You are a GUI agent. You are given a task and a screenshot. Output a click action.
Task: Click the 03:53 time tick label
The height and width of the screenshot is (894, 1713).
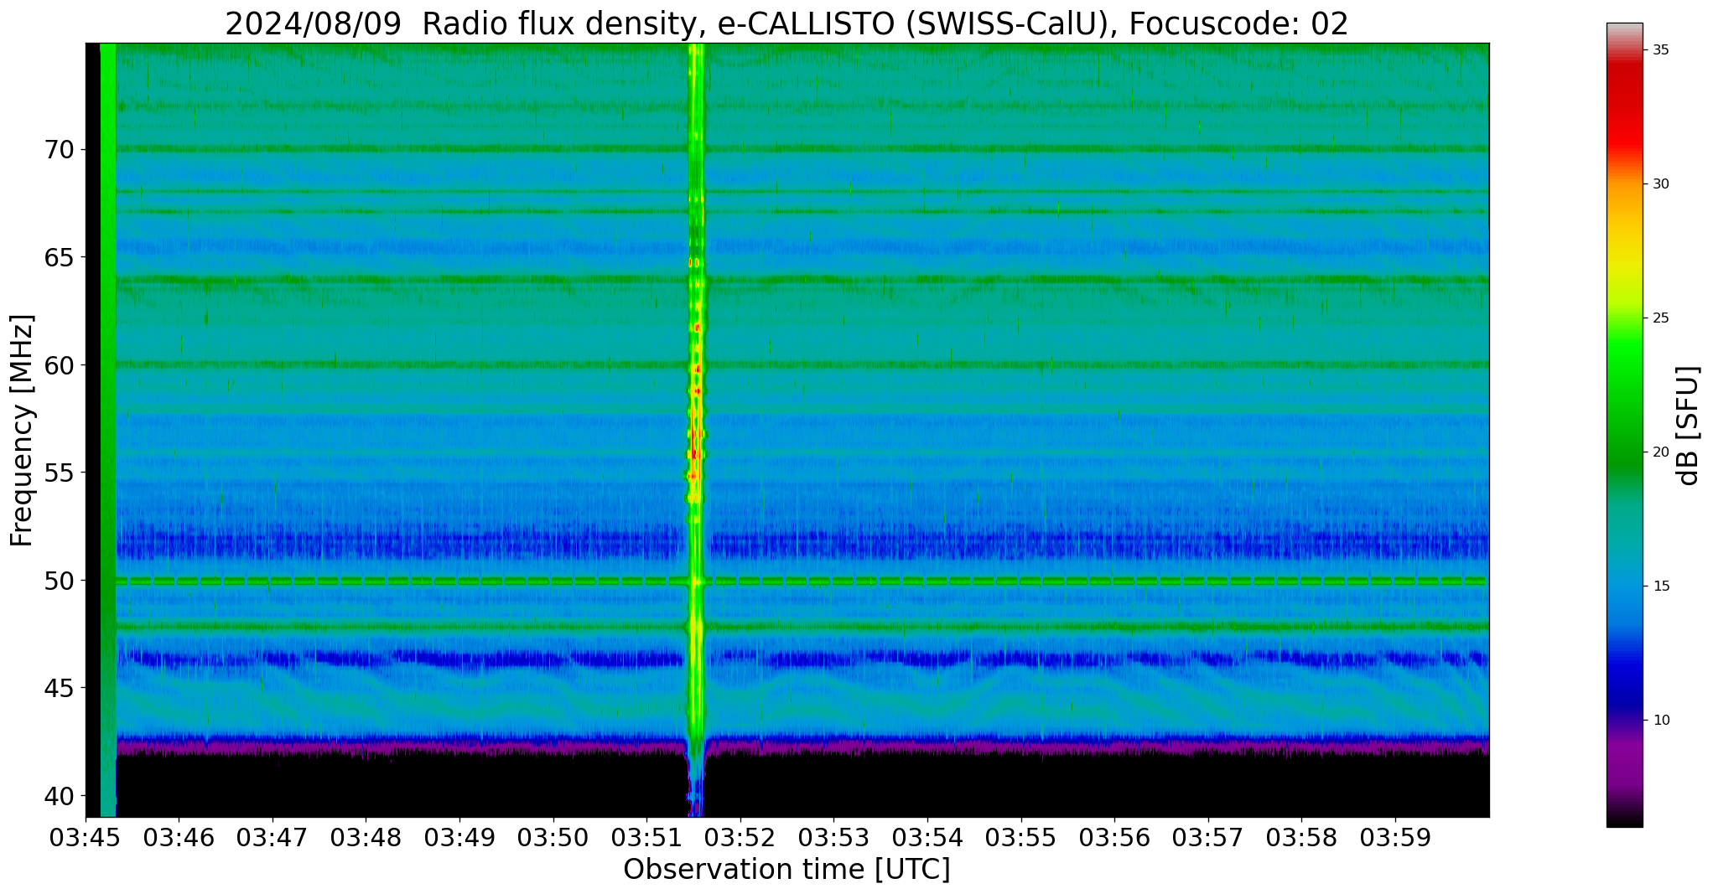click(834, 837)
